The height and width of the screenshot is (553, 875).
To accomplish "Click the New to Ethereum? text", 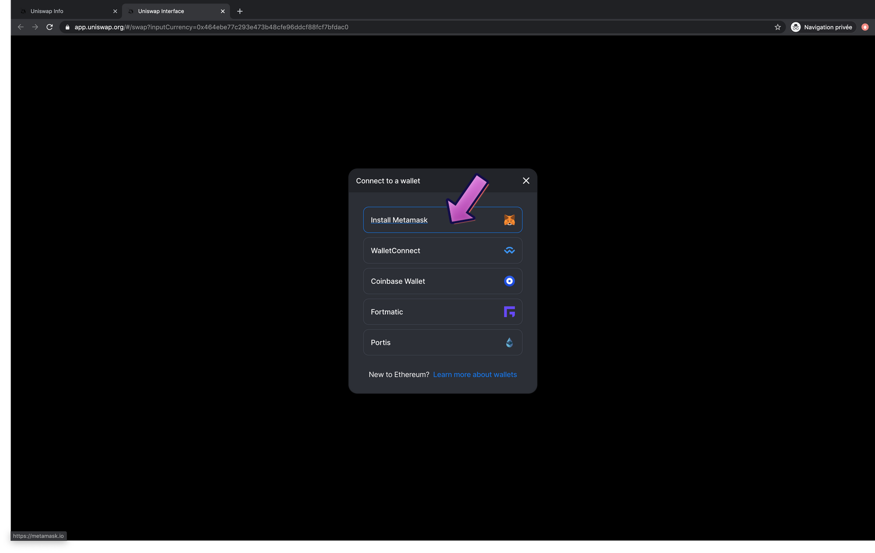I will (x=399, y=374).
